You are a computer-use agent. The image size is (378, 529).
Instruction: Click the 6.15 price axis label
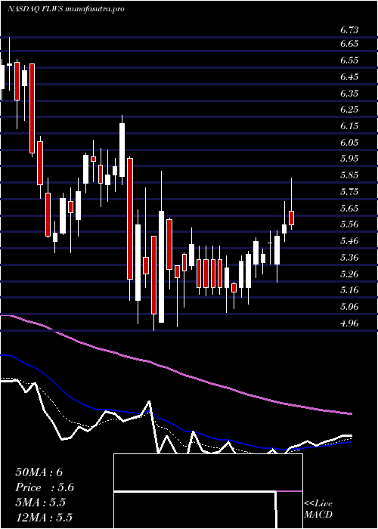(x=349, y=126)
